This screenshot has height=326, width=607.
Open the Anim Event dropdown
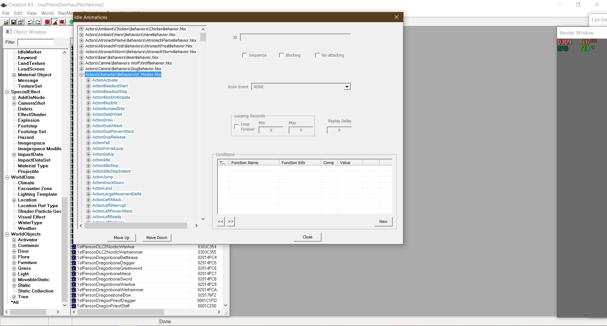pyautogui.click(x=347, y=87)
